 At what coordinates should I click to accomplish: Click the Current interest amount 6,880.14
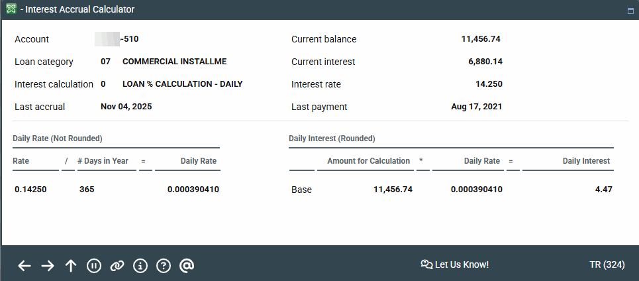click(x=485, y=62)
